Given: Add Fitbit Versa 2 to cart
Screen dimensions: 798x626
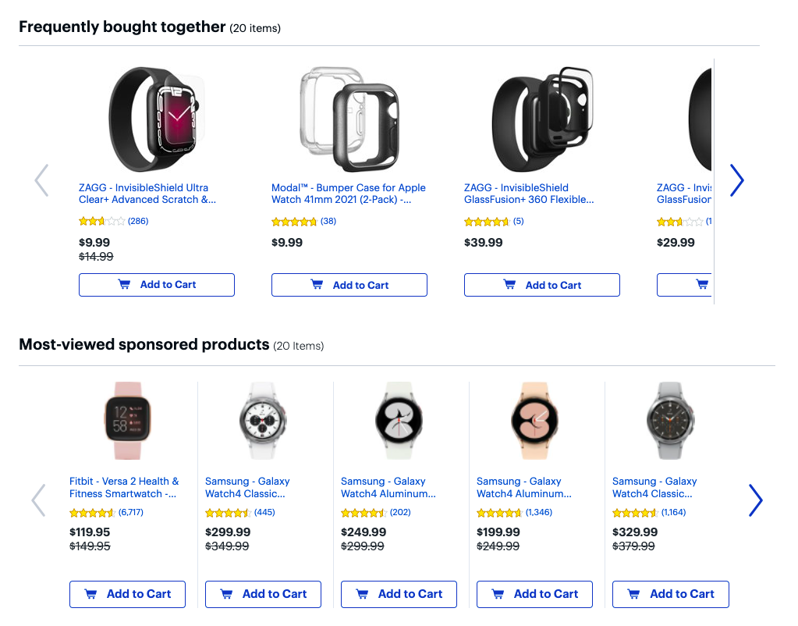Looking at the screenshot, I should pos(127,594).
